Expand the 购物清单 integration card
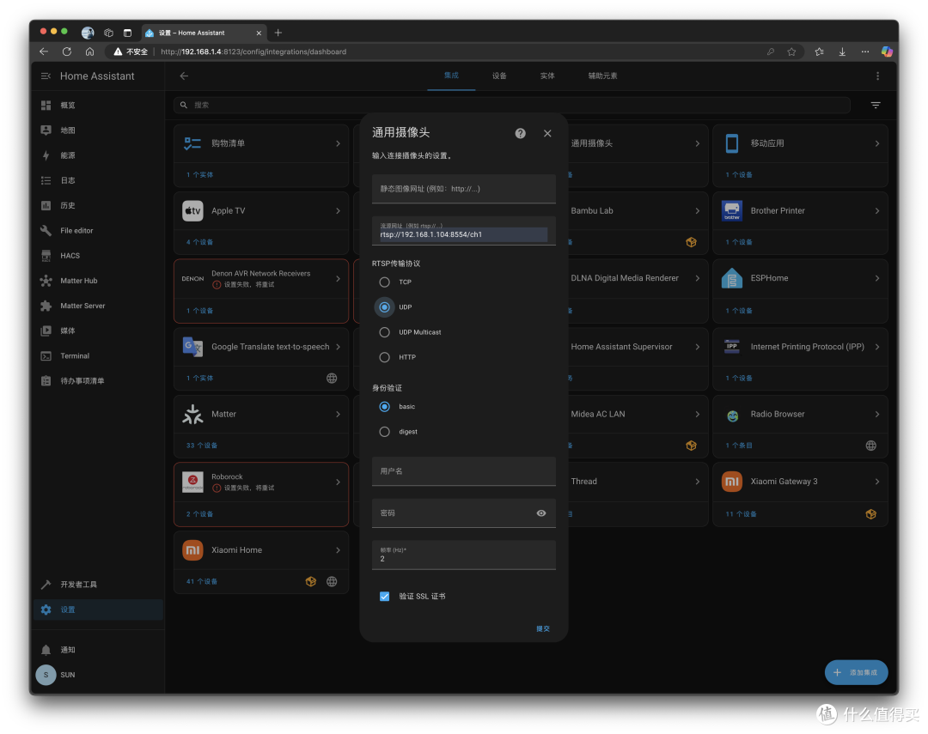The image size is (928, 734). pyautogui.click(x=338, y=143)
